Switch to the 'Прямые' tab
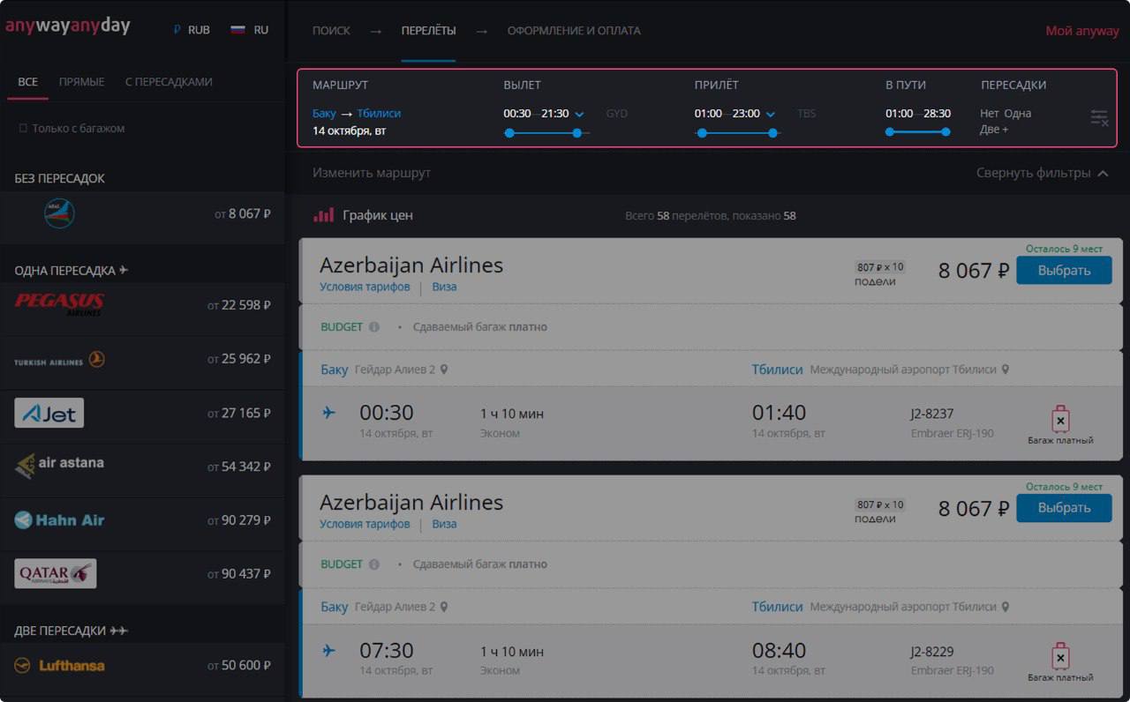 pyautogui.click(x=81, y=82)
